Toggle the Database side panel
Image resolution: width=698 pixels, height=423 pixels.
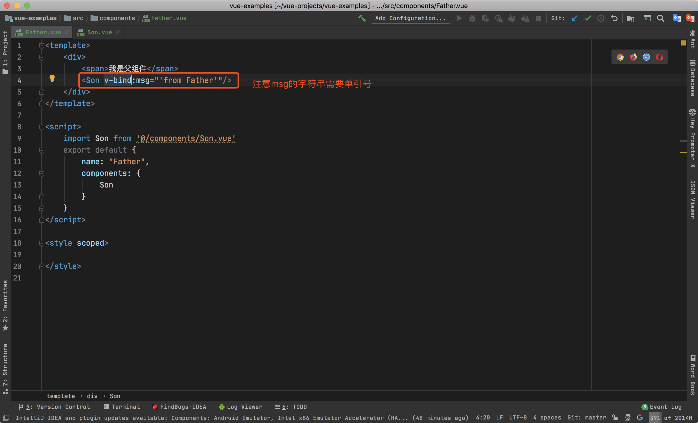[x=692, y=78]
